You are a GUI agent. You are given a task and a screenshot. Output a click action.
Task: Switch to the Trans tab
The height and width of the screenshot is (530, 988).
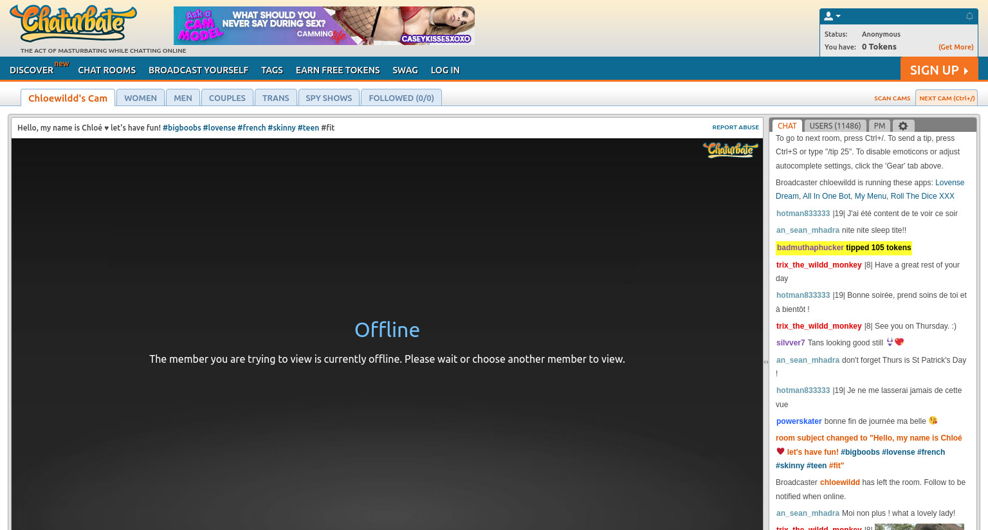coord(275,98)
